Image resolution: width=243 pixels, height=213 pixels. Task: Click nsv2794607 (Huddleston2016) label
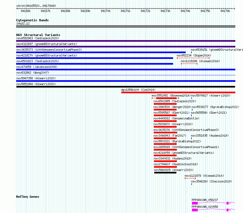(x=176, y=164)
